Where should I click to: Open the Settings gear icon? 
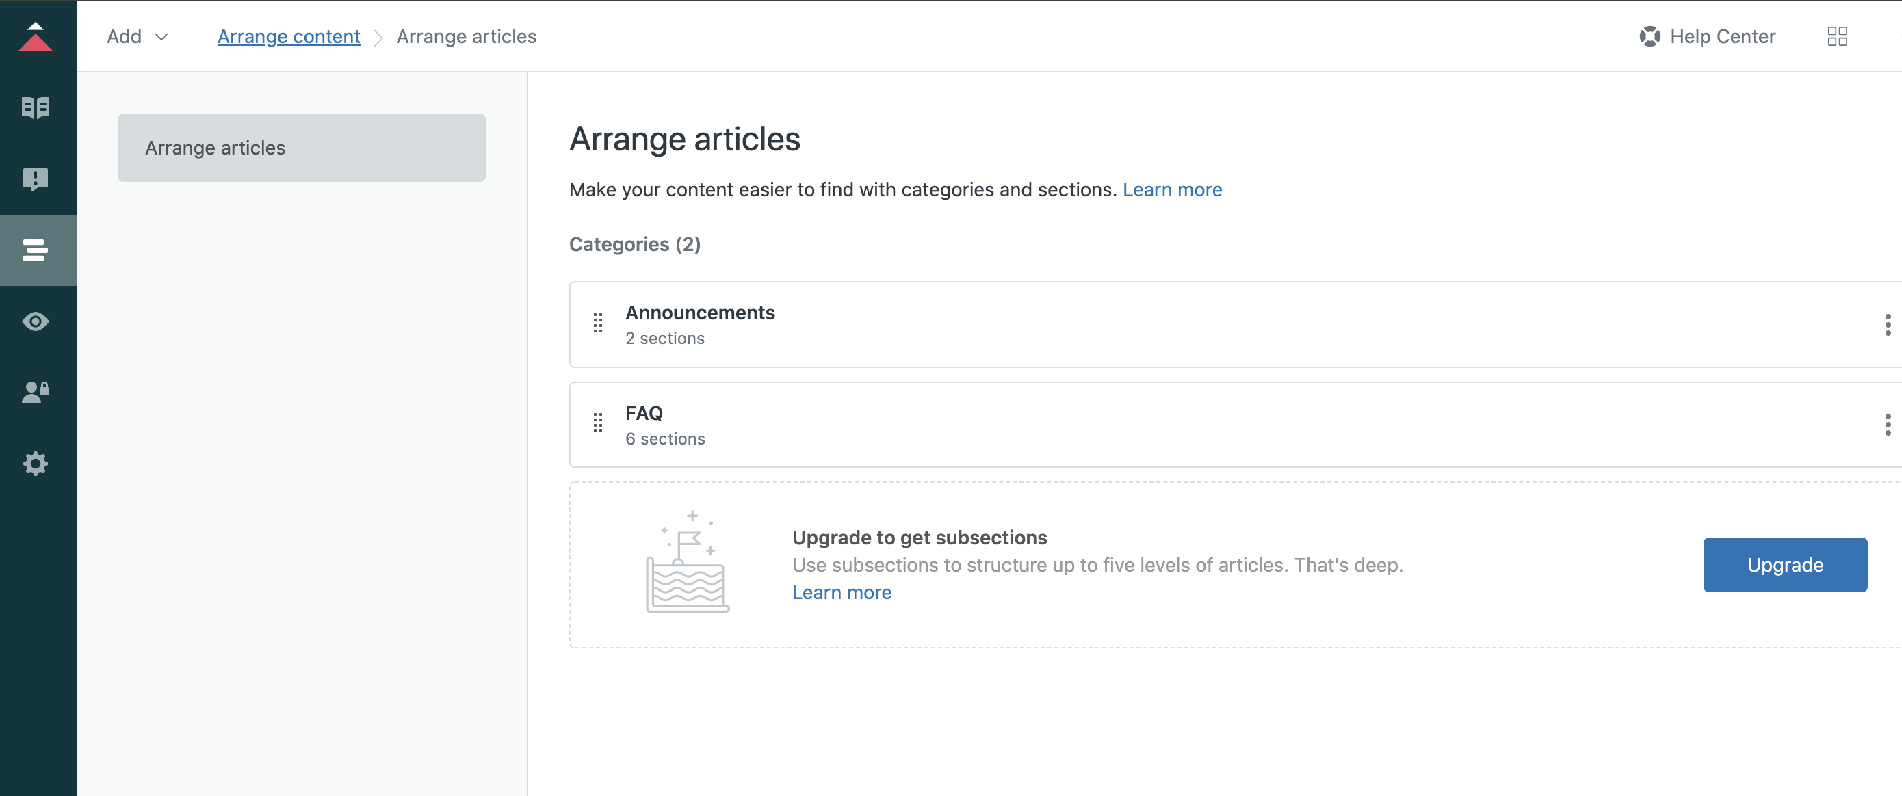[36, 463]
